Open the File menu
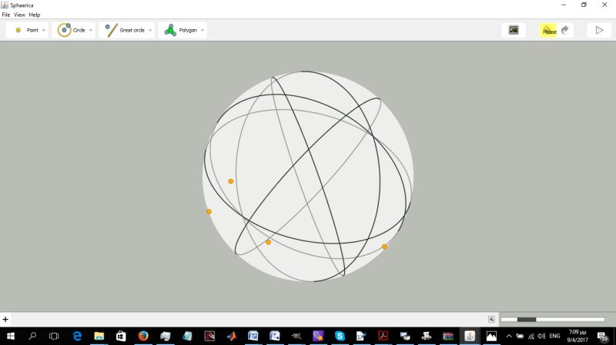The width and height of the screenshot is (616, 345). tap(6, 15)
